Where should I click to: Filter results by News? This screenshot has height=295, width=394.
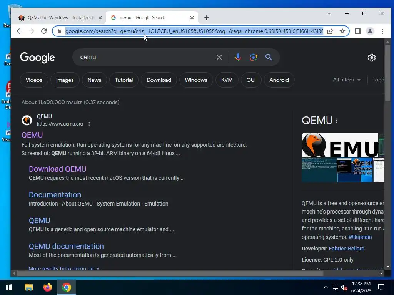coord(95,80)
